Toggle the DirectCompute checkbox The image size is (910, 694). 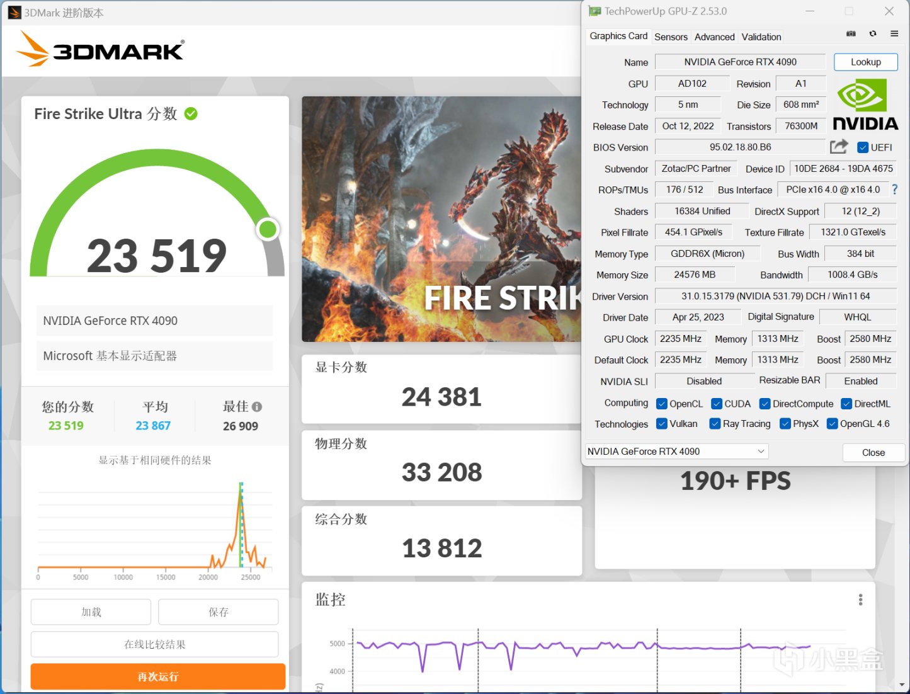tap(765, 404)
